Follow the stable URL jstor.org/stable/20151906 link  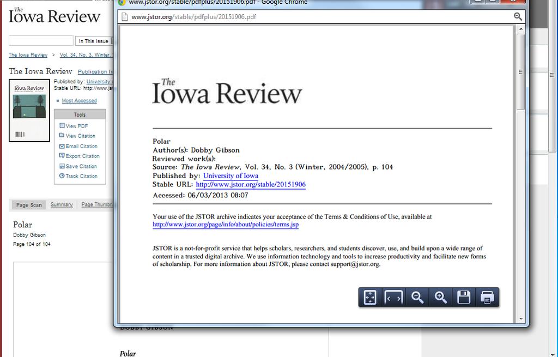(x=251, y=184)
